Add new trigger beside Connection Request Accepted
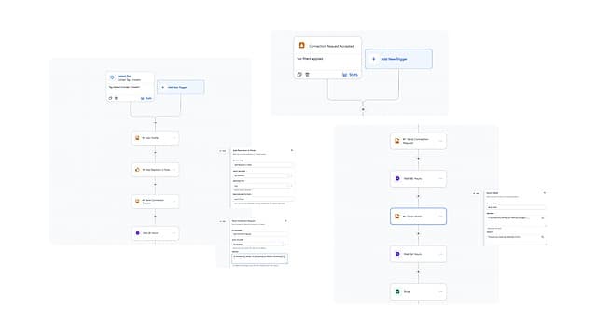 coord(398,59)
